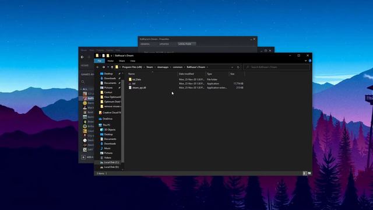
Task: Click the '3 items' status bar text
Action: 100,173
